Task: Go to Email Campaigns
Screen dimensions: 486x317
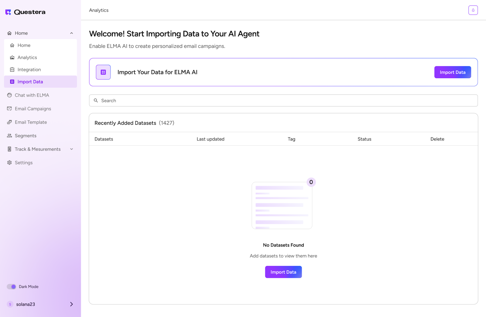Action: [33, 109]
